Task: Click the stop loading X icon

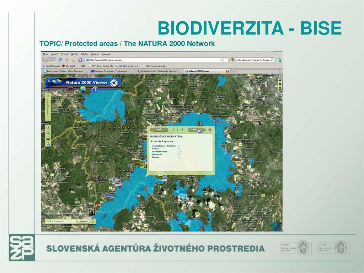Action: [x=67, y=60]
